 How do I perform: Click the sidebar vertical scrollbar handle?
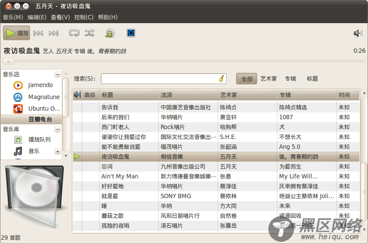[66, 97]
